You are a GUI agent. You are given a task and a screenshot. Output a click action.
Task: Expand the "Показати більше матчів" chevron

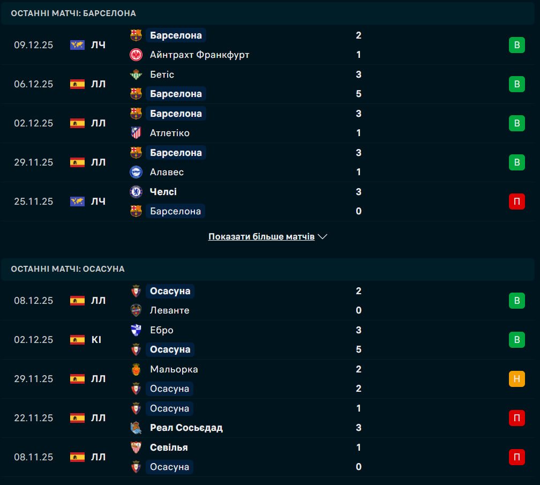coord(322,236)
